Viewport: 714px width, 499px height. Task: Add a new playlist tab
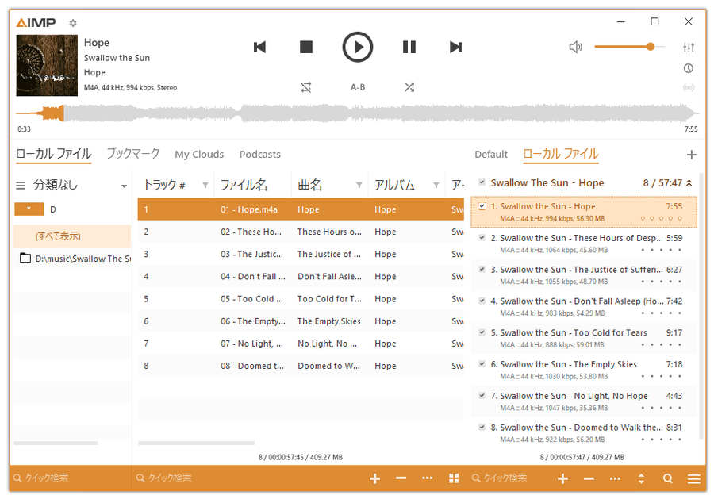pyautogui.click(x=691, y=155)
